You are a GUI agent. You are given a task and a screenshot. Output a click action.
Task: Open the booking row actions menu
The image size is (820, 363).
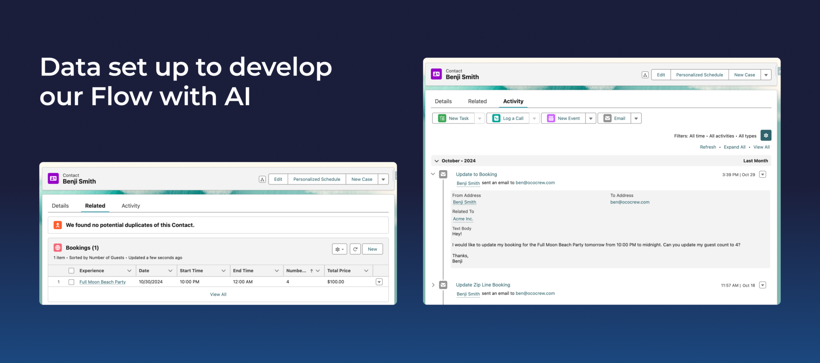point(379,282)
